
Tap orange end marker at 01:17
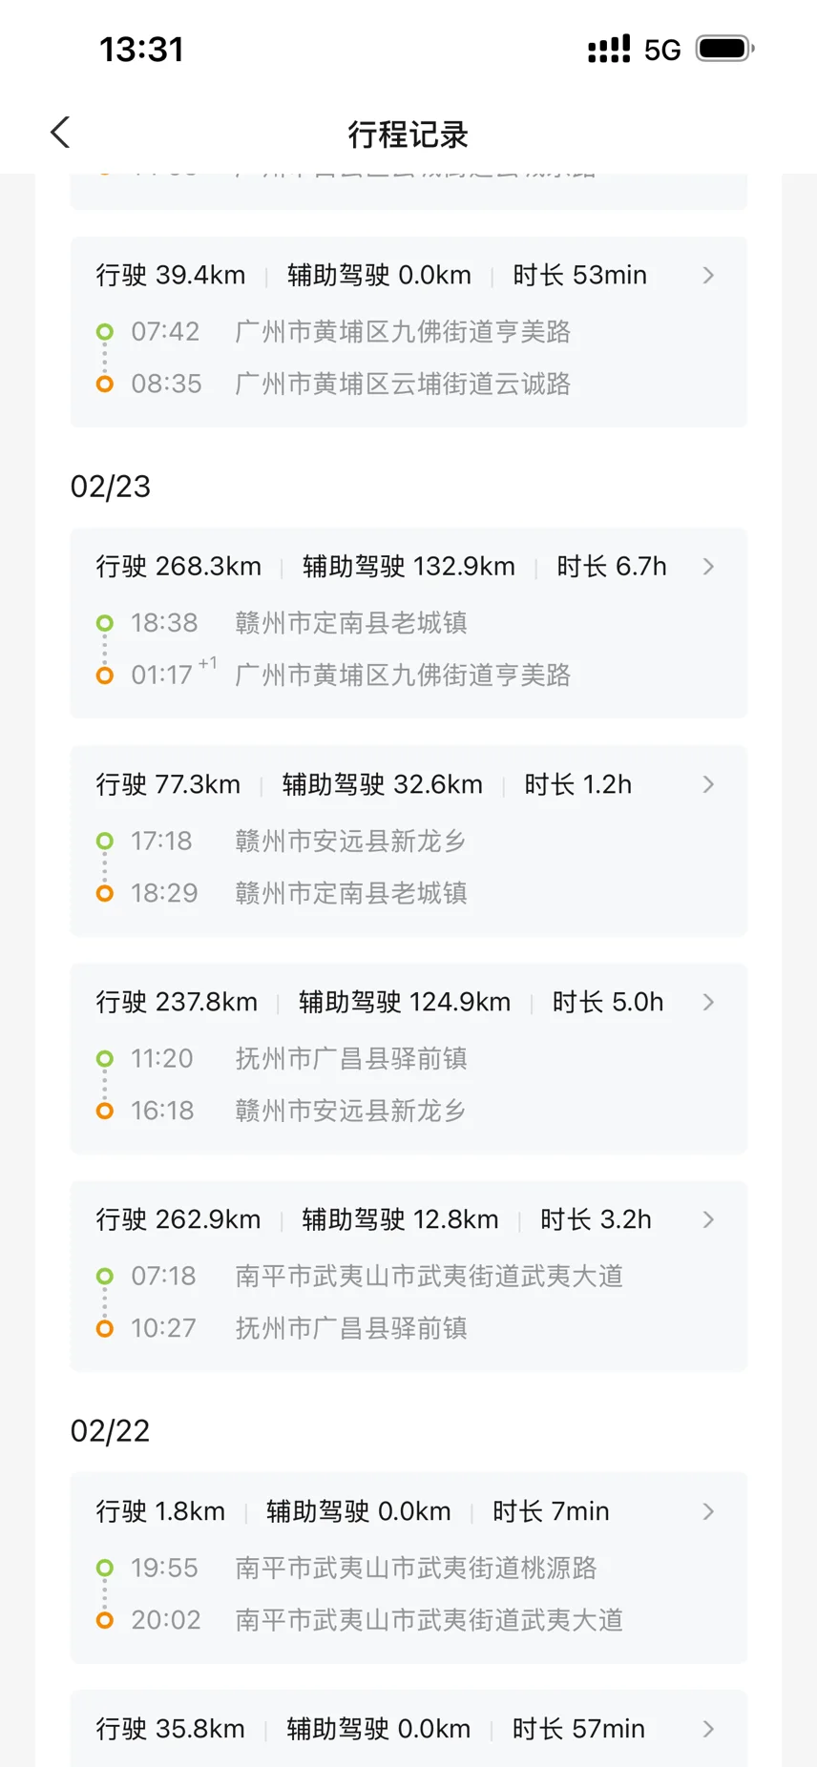[x=105, y=676]
